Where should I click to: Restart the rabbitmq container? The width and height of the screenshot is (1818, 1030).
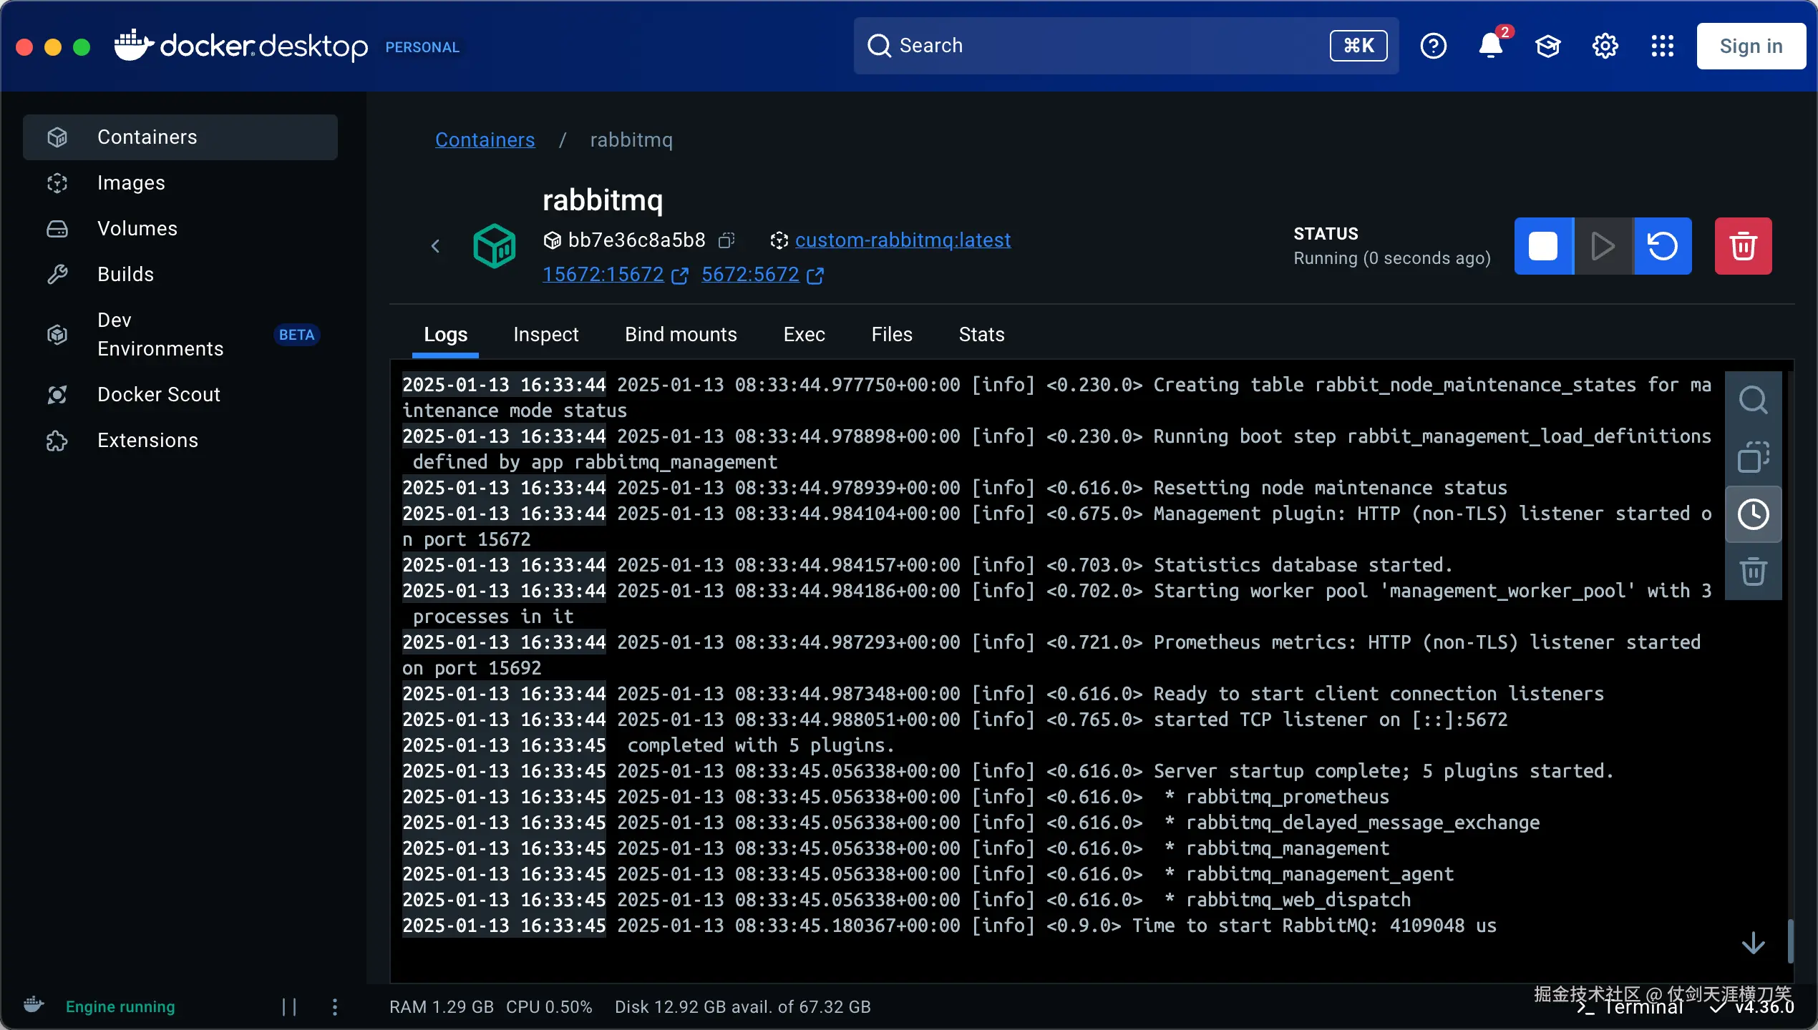click(x=1663, y=246)
